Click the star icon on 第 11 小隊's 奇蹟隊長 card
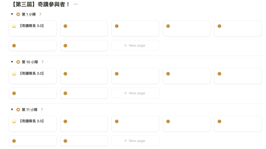 [x=14, y=121]
